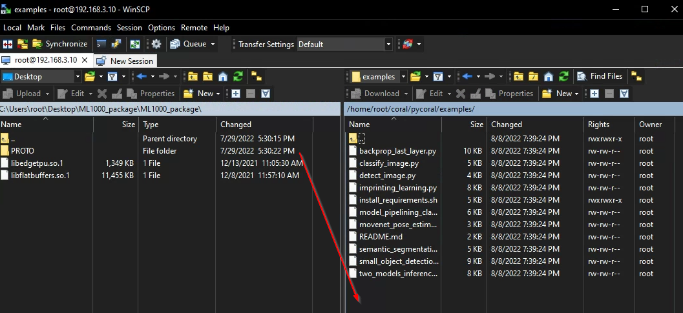Select backprop_last_layer.py in remote panel
Image resolution: width=683 pixels, height=313 pixels.
397,151
